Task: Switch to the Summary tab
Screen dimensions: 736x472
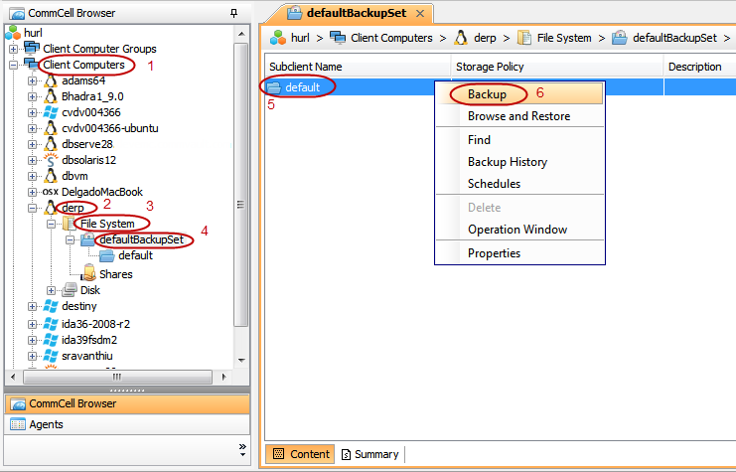Action: coord(369,454)
